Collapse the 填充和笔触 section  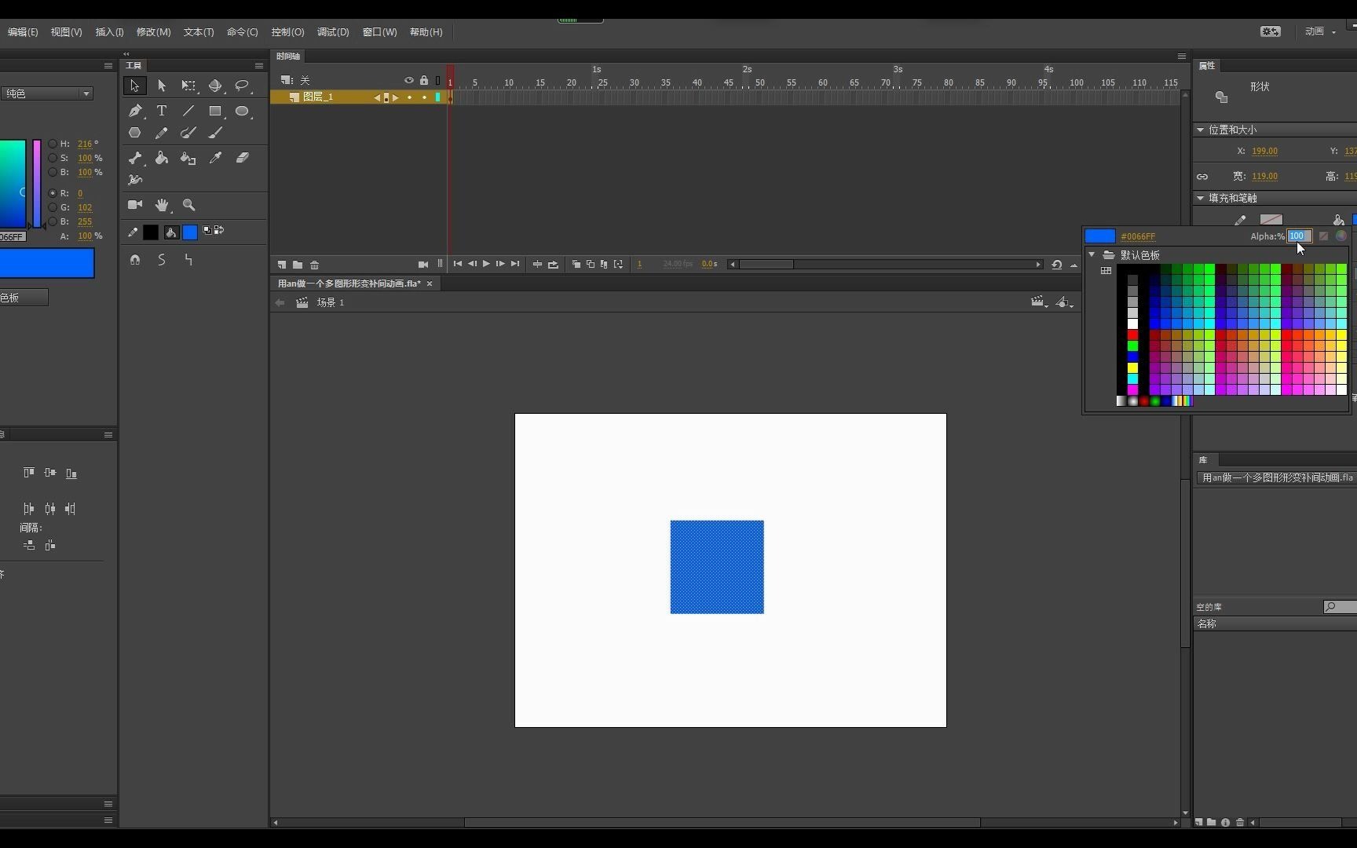click(1200, 198)
